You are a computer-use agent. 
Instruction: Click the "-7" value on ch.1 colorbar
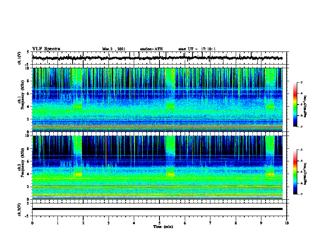301,127
